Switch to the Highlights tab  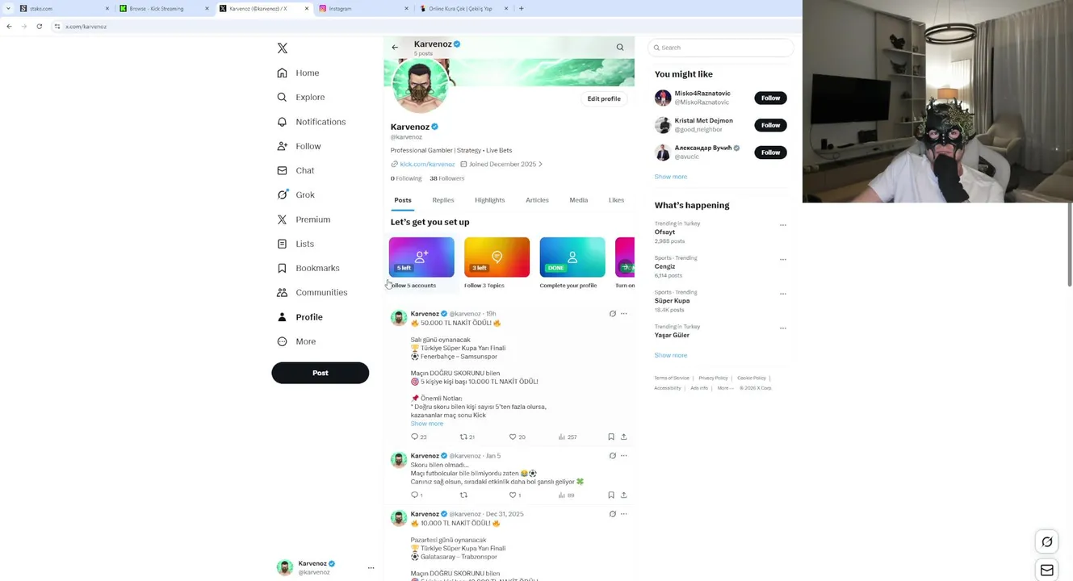pos(489,200)
